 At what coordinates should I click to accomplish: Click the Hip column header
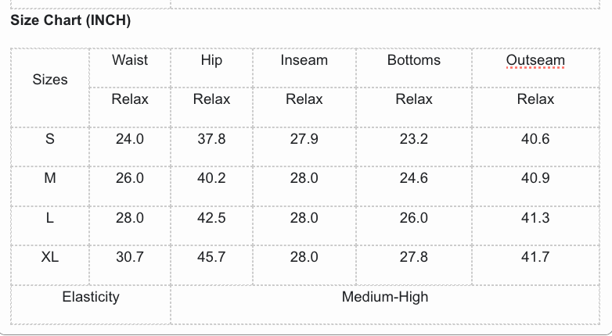[x=211, y=60]
